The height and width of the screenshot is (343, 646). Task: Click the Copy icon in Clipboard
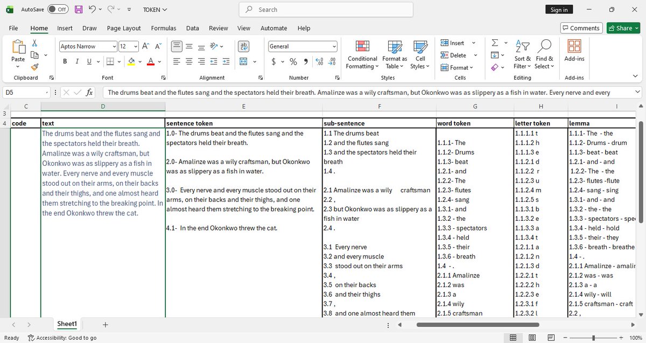click(x=34, y=55)
